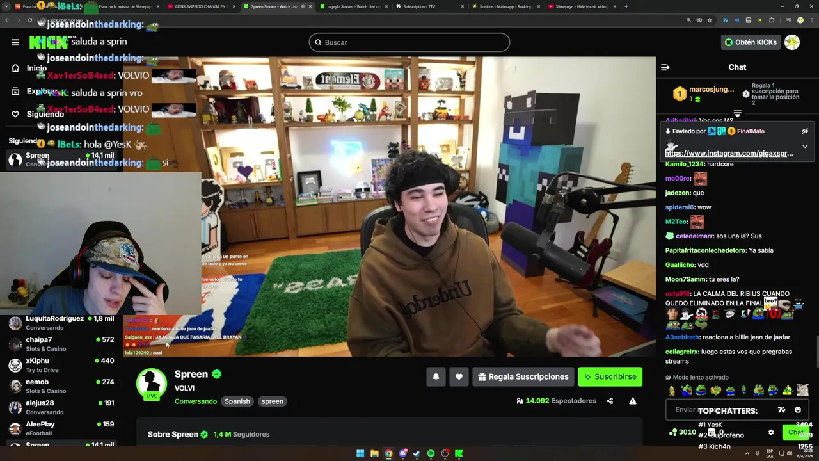Expand the pinned message chevron
819x461 pixels.
coord(805,147)
